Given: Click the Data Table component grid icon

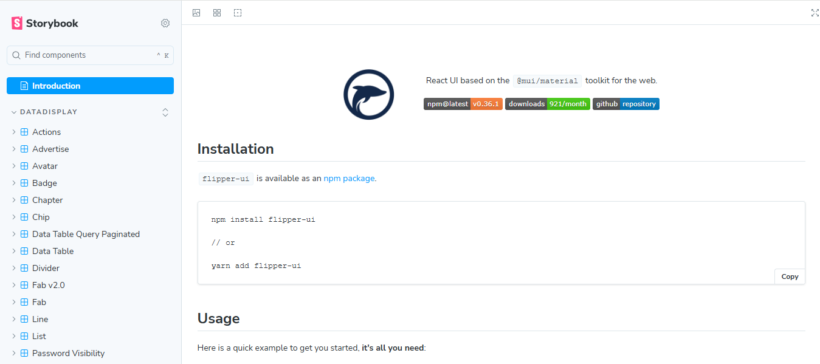Looking at the screenshot, I should coord(24,251).
